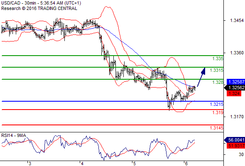Screen dimensions: 245x166
Task: Click the red 51.9317 RSI label
Action: (x=236, y=146)
